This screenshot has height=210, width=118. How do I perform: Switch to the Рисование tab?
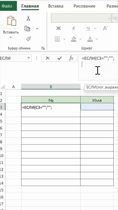pos(85,6)
